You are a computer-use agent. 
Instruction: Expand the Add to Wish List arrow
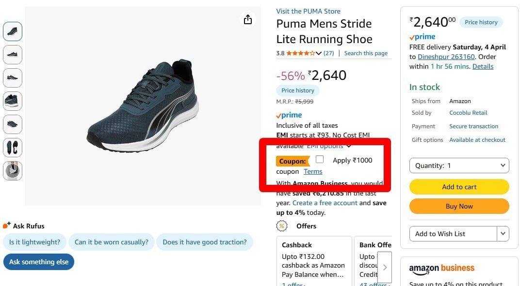503,234
